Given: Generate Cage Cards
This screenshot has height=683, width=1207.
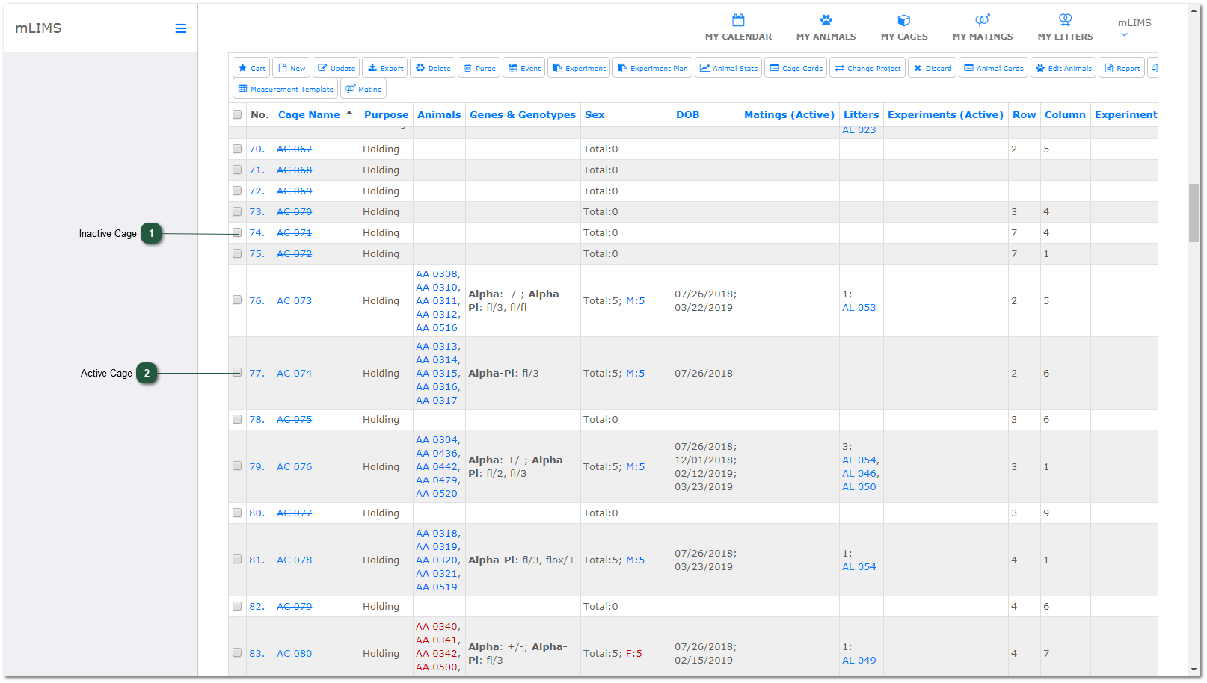Looking at the screenshot, I should point(796,68).
